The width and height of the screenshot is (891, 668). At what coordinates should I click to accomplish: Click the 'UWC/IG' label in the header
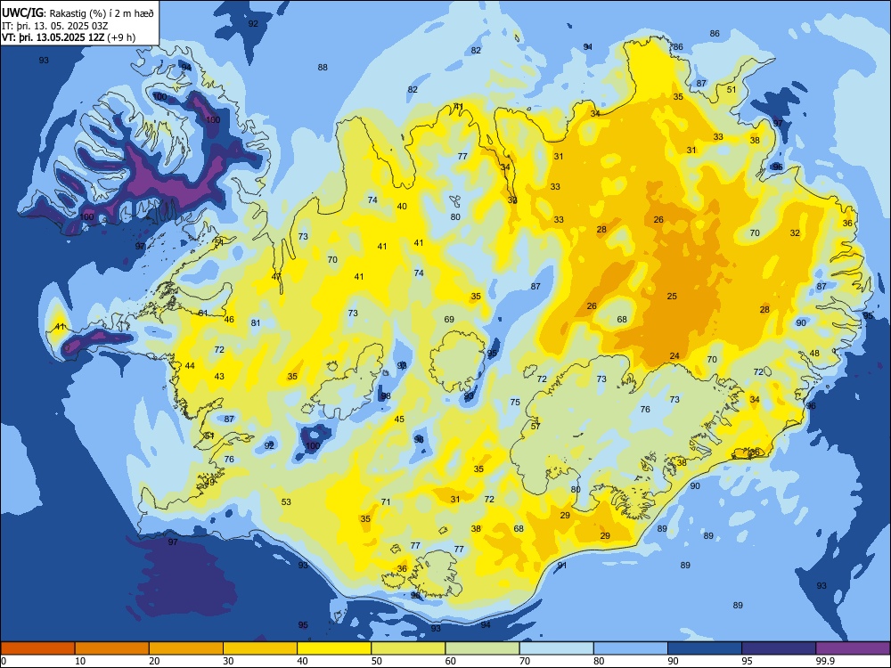[x=22, y=13]
